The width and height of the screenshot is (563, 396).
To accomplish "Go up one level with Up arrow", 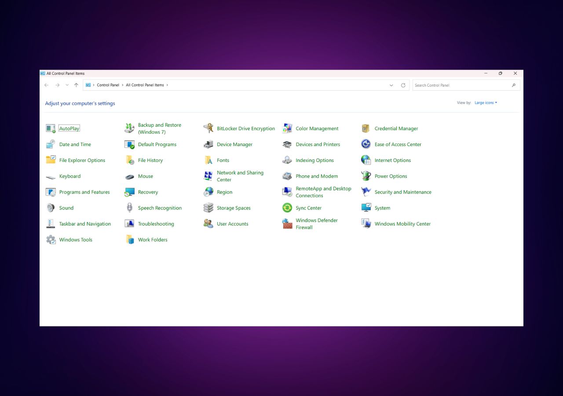I will click(76, 85).
